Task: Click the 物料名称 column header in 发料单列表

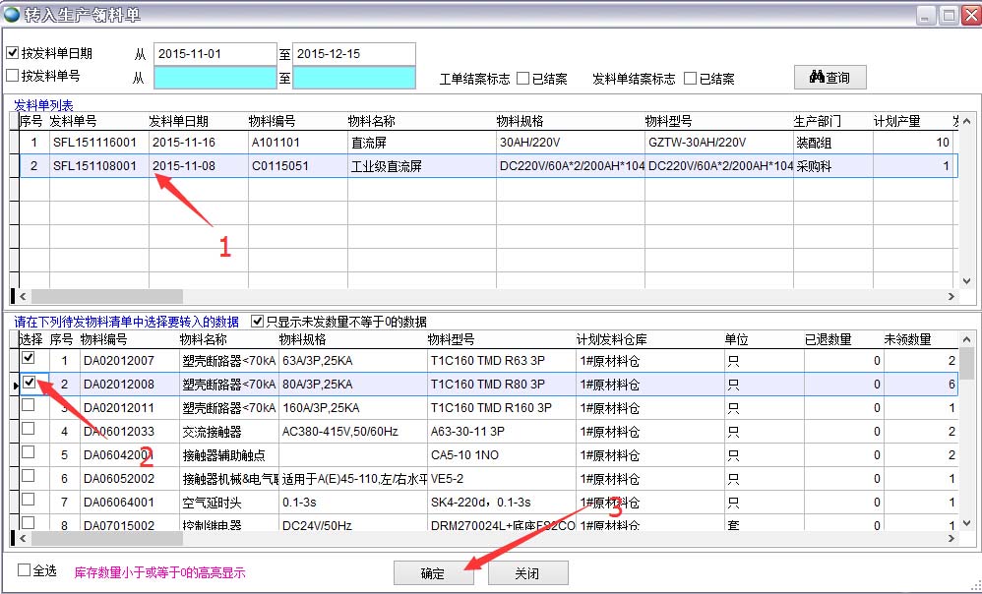Action: click(x=372, y=121)
